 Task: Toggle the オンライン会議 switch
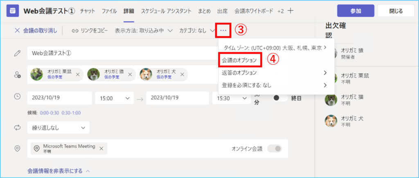[x=275, y=148]
